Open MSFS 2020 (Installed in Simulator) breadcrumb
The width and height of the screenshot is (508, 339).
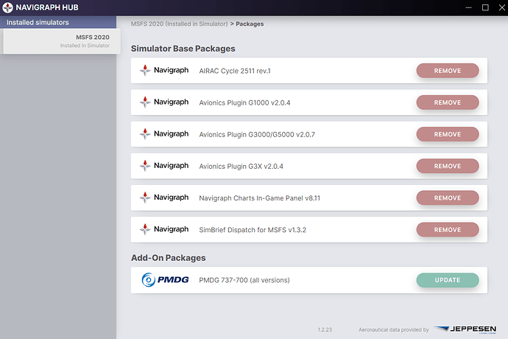tap(179, 24)
